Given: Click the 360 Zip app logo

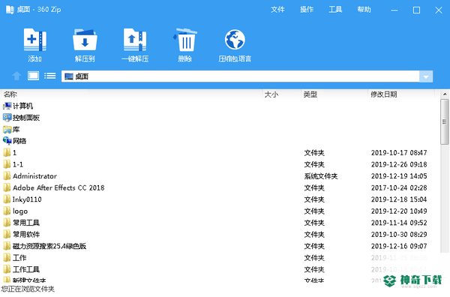Looking at the screenshot, I should [10, 10].
